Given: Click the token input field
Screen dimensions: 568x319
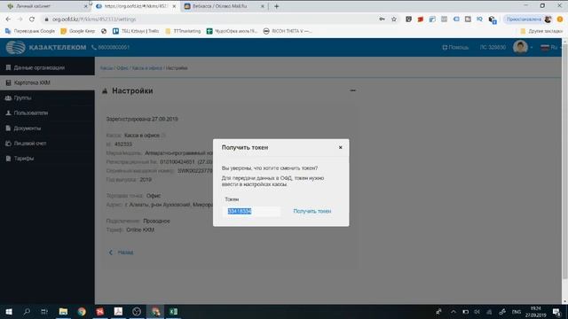Looking at the screenshot, I should (252, 211).
